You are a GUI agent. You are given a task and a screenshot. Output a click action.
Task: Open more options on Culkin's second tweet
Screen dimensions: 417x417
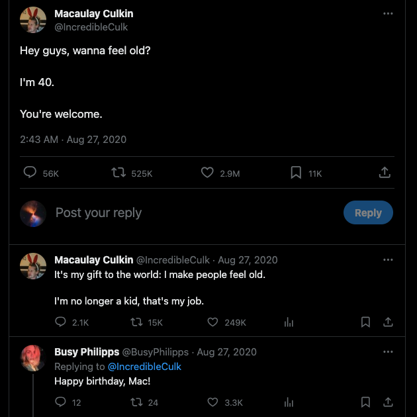click(389, 259)
